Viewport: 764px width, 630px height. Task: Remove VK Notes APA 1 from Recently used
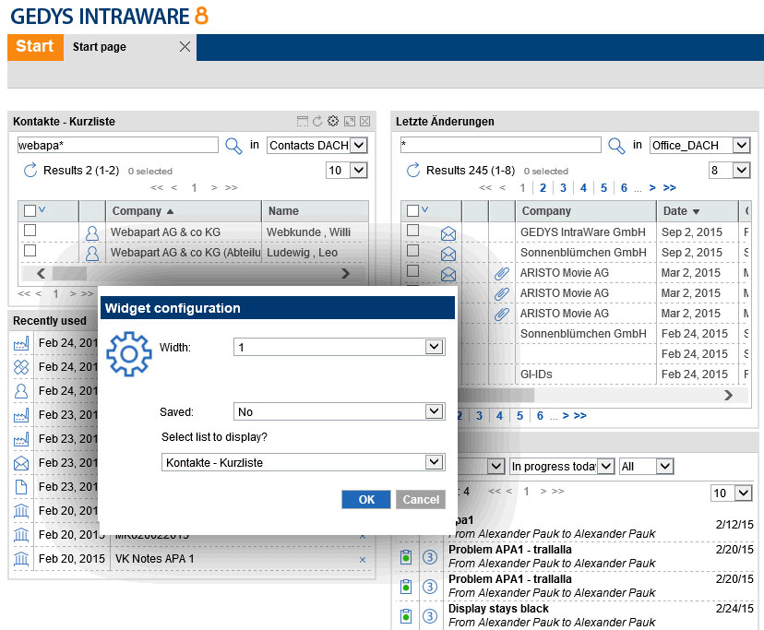[x=363, y=560]
